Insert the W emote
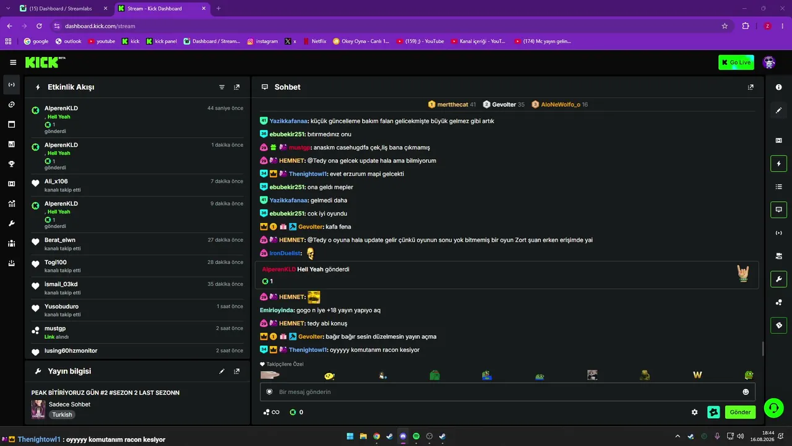 coord(697,375)
